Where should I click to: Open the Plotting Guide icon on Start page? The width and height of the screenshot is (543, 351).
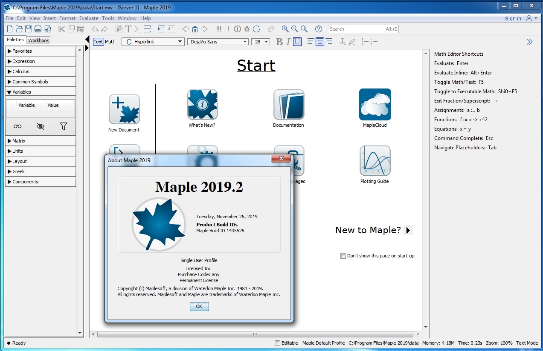[375, 161]
